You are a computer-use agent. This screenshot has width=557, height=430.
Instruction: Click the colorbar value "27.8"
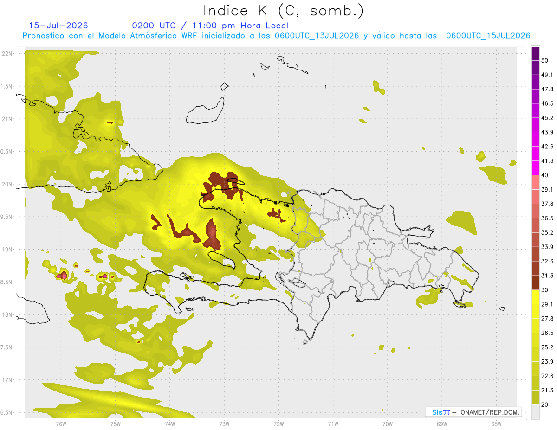pos(547,319)
